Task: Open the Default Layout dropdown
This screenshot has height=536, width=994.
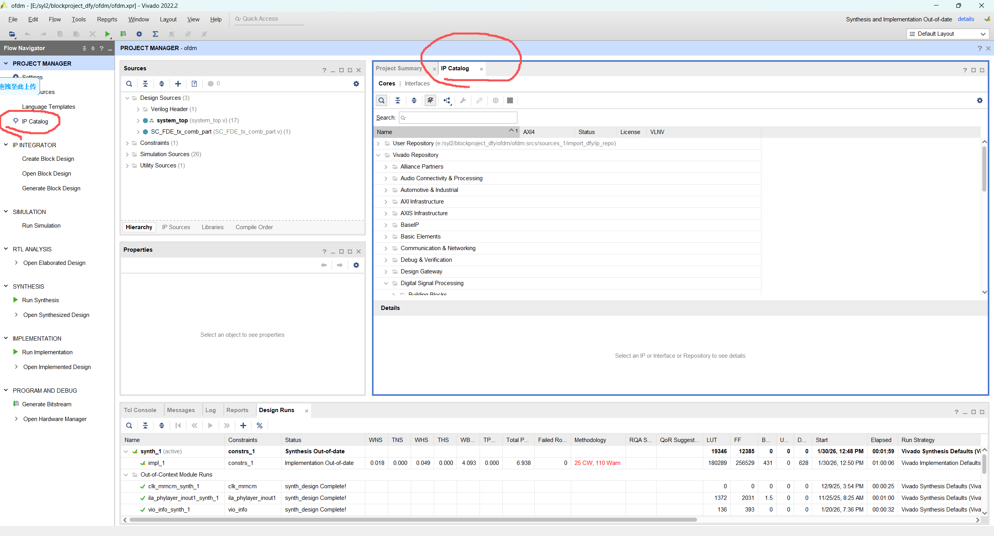Action: (947, 34)
